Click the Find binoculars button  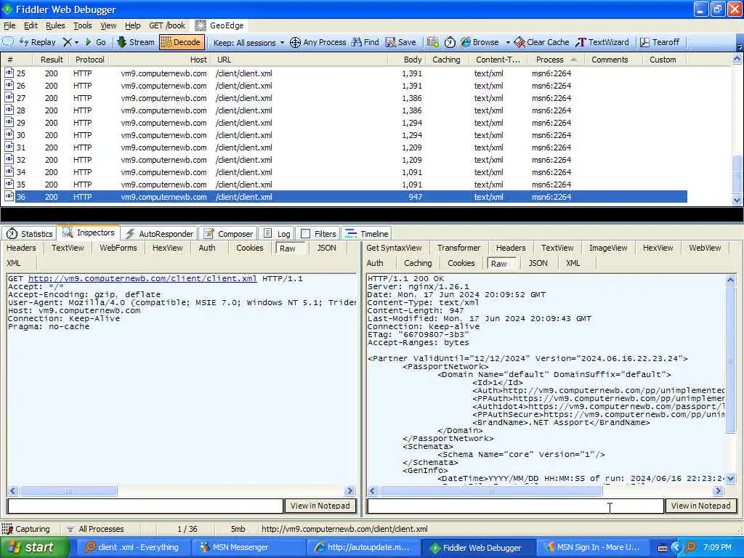coord(365,42)
